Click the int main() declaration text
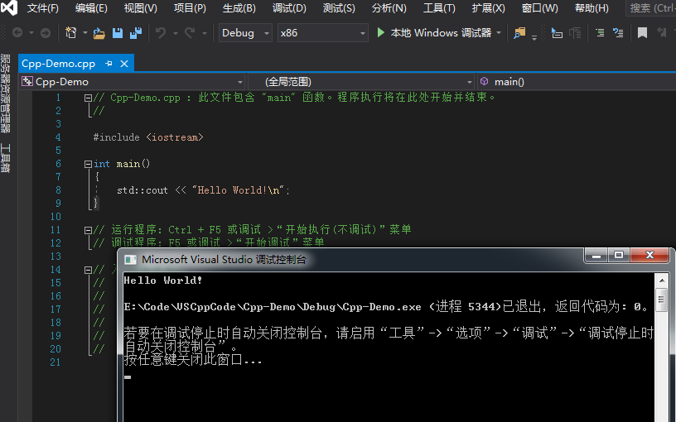 (x=122, y=164)
